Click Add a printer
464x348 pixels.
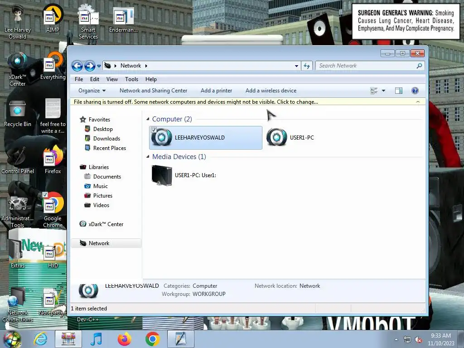(216, 91)
